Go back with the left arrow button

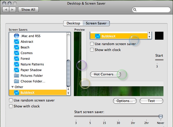pos(6,10)
